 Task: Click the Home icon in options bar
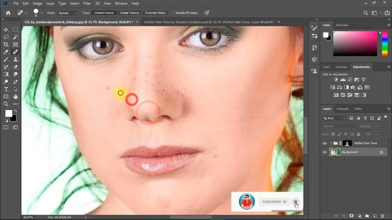pos(8,13)
